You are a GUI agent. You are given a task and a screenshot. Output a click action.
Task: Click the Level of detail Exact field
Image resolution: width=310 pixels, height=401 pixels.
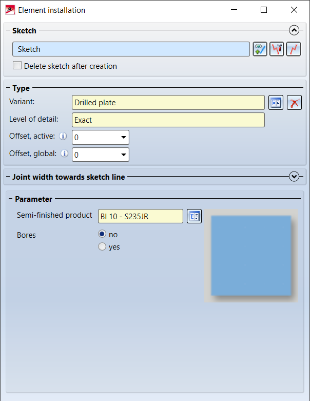click(x=168, y=120)
